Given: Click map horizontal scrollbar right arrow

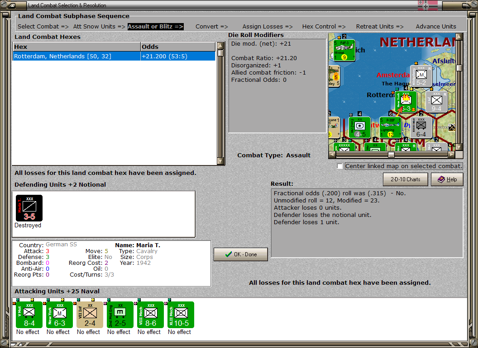Looking at the screenshot, I should coord(451,155).
